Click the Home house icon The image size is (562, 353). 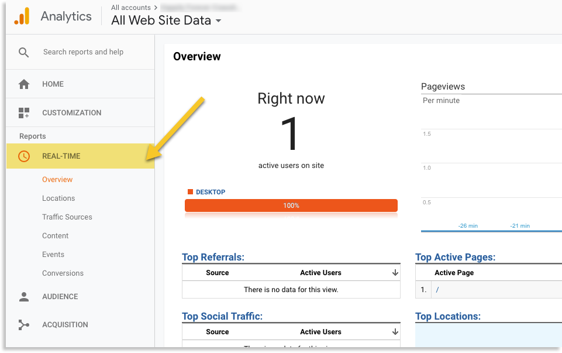click(24, 84)
